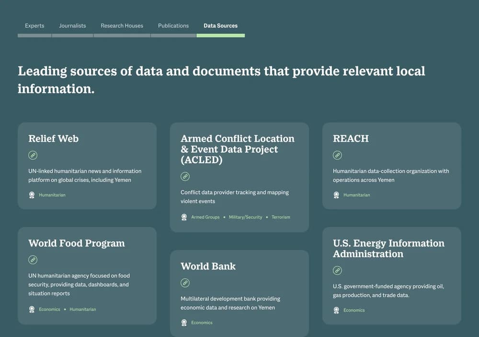Click the badge icon in Relief Web card
The image size is (479, 337).
click(32, 195)
